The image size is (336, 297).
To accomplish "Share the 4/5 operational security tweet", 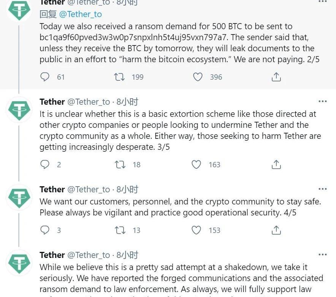I will coord(276,230).
